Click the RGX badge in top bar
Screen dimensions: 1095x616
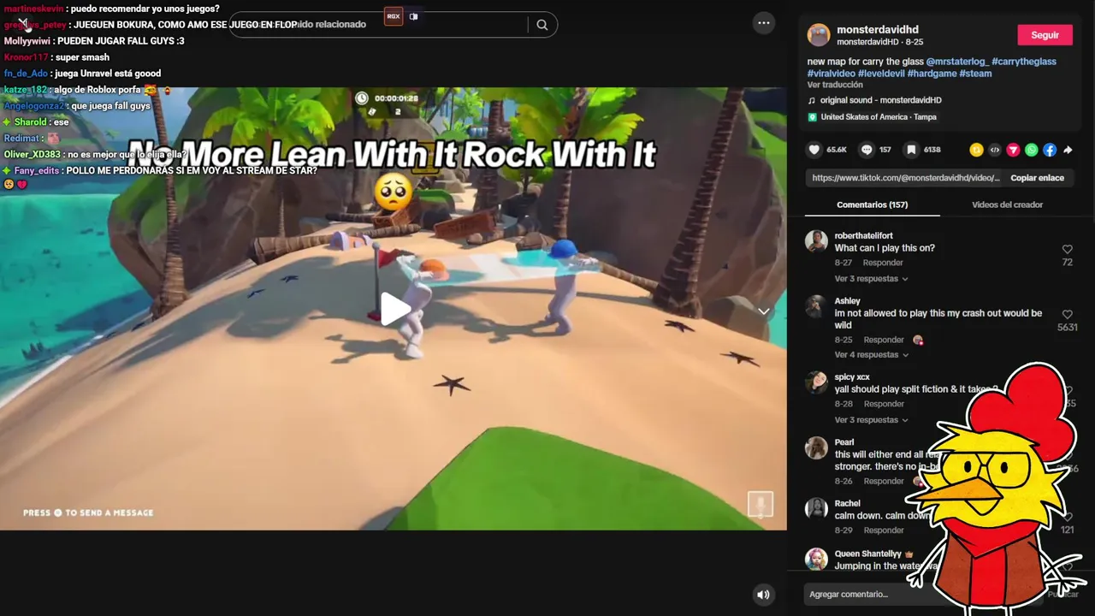coord(394,16)
